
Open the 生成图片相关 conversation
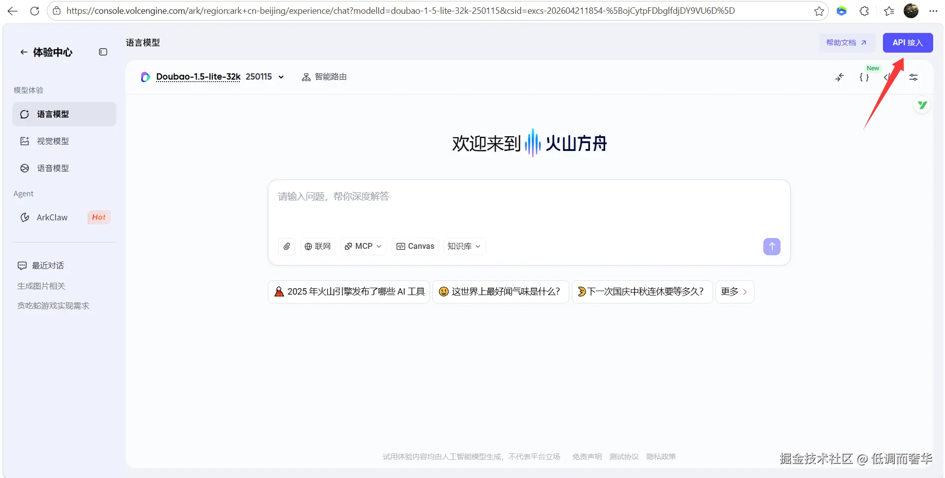41,286
